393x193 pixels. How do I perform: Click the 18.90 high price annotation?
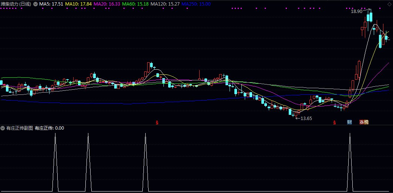(356, 11)
